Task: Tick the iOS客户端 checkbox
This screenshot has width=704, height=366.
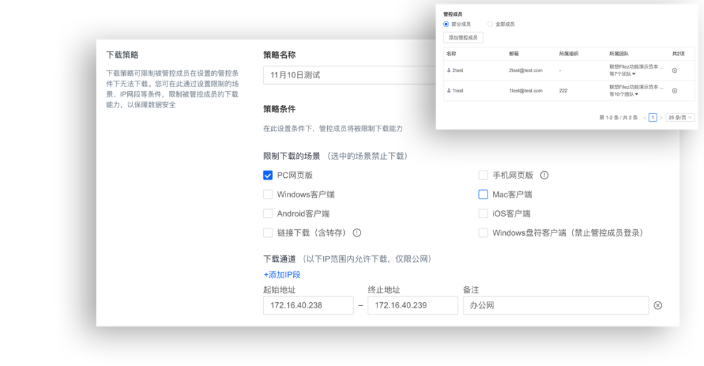Action: click(x=483, y=214)
